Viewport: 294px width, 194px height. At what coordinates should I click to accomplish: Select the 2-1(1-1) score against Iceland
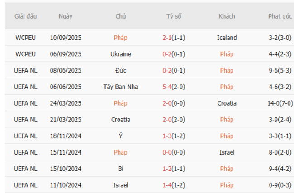(174, 38)
